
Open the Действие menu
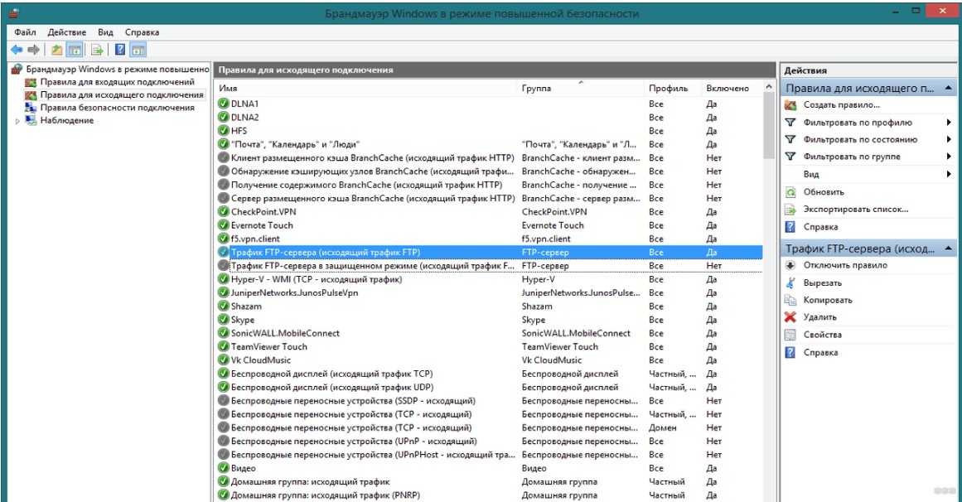pyautogui.click(x=66, y=31)
